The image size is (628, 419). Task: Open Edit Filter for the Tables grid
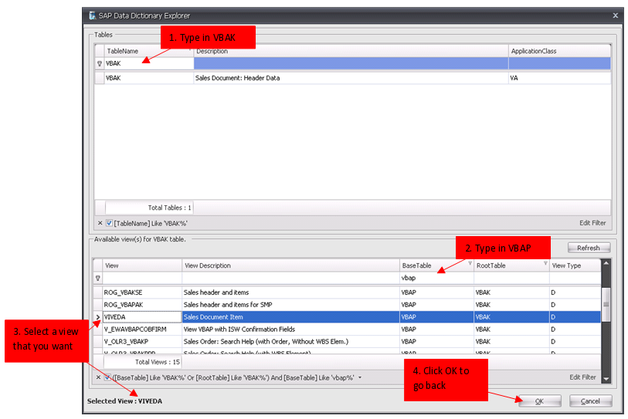click(x=592, y=223)
